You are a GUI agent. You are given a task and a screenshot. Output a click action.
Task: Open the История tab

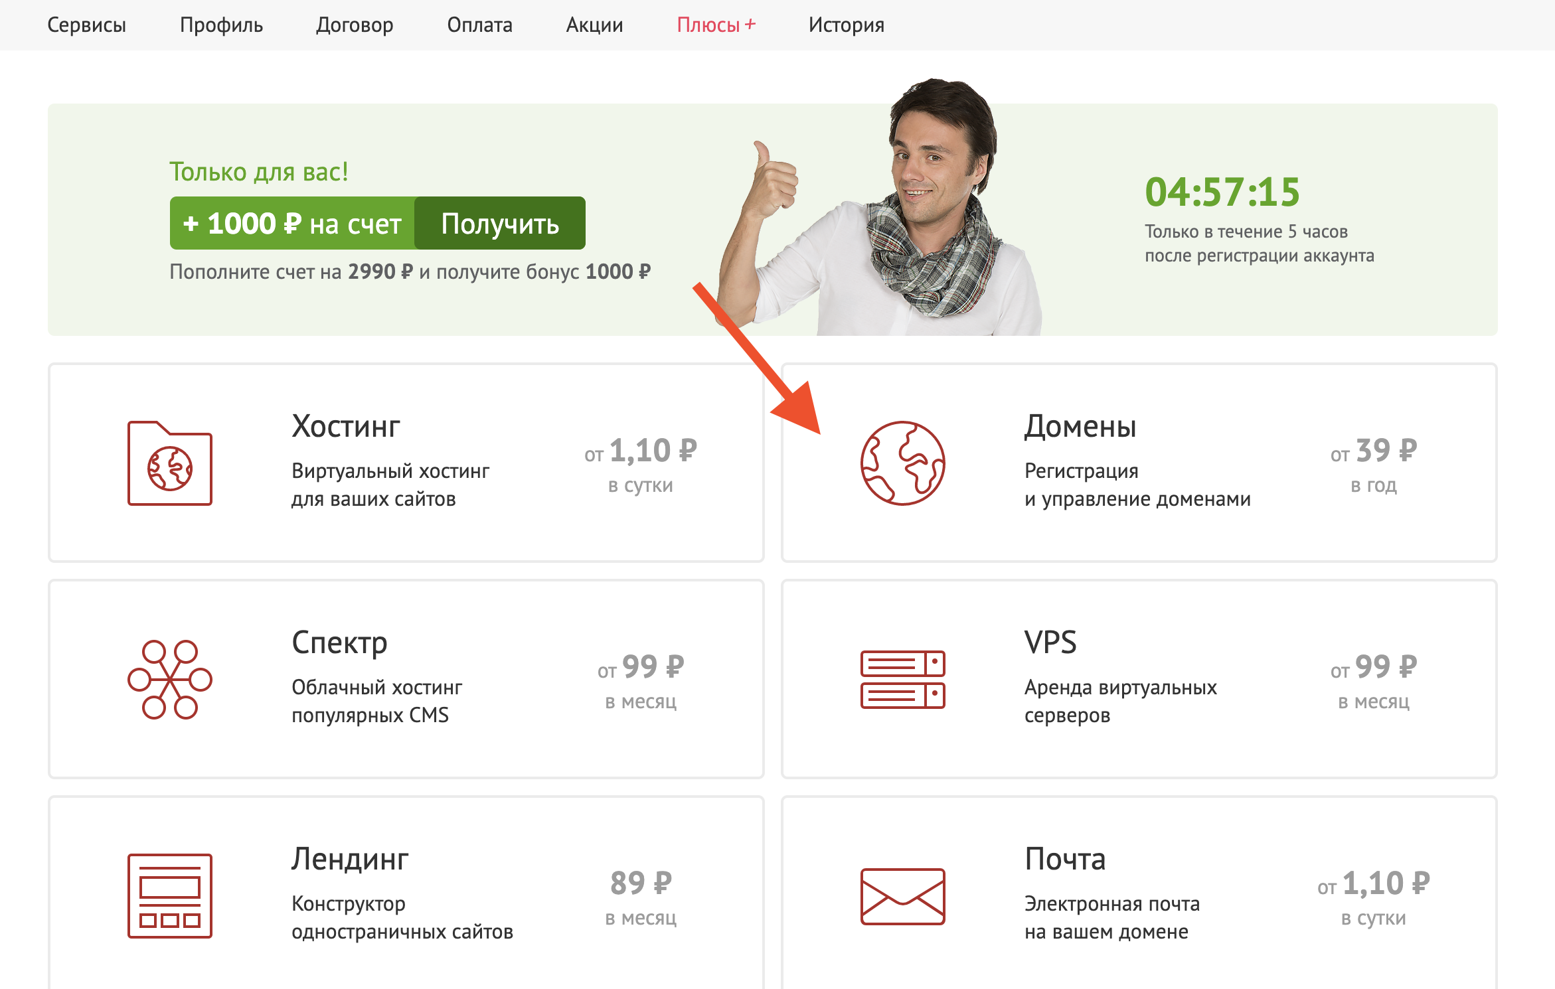846,25
